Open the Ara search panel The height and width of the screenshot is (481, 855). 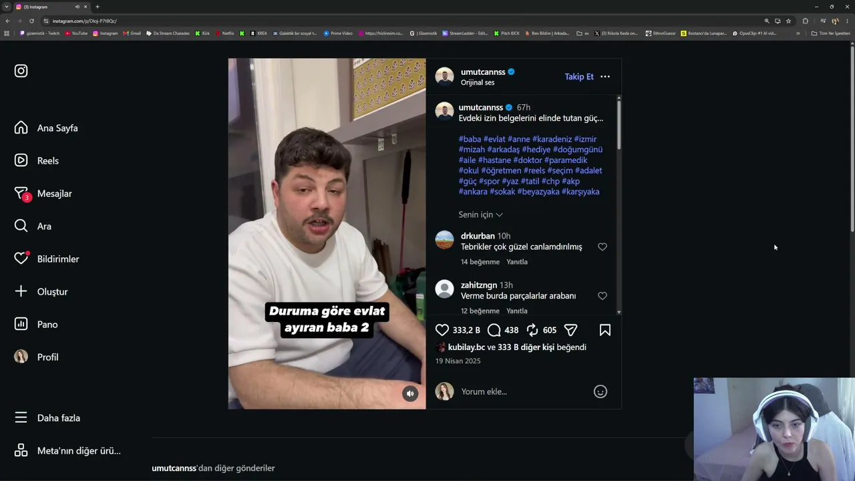click(33, 226)
